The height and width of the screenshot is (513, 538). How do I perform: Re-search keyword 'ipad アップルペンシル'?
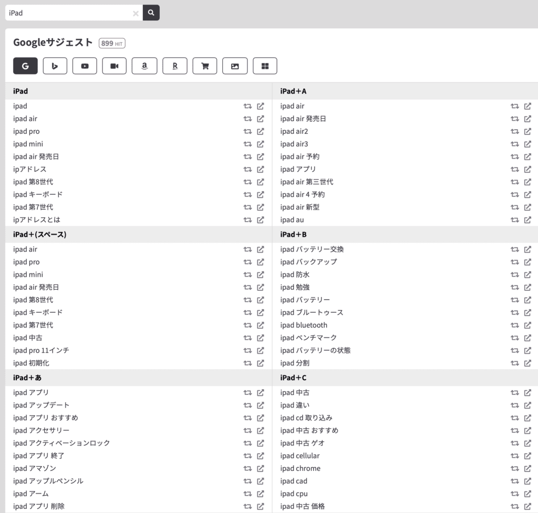247,481
